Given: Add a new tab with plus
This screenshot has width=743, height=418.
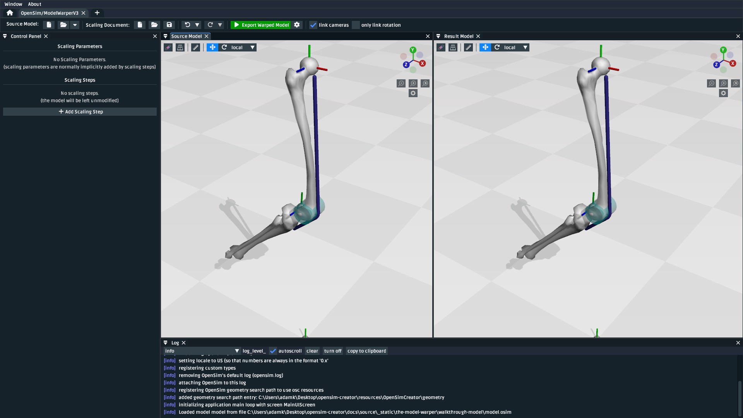Looking at the screenshot, I should (x=97, y=13).
